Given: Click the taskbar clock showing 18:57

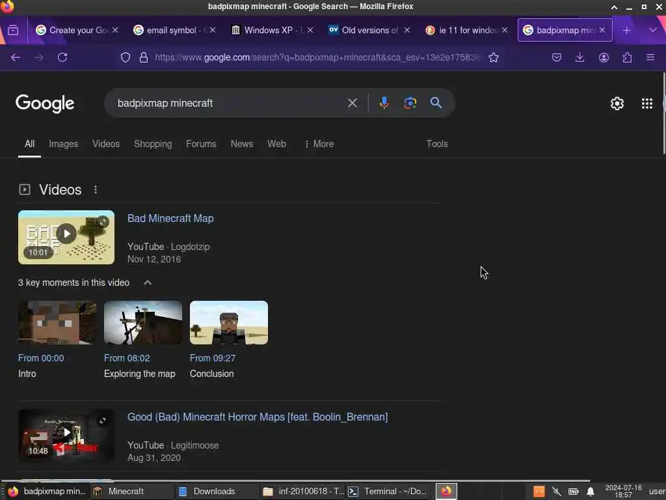Looking at the screenshot, I should [624, 492].
